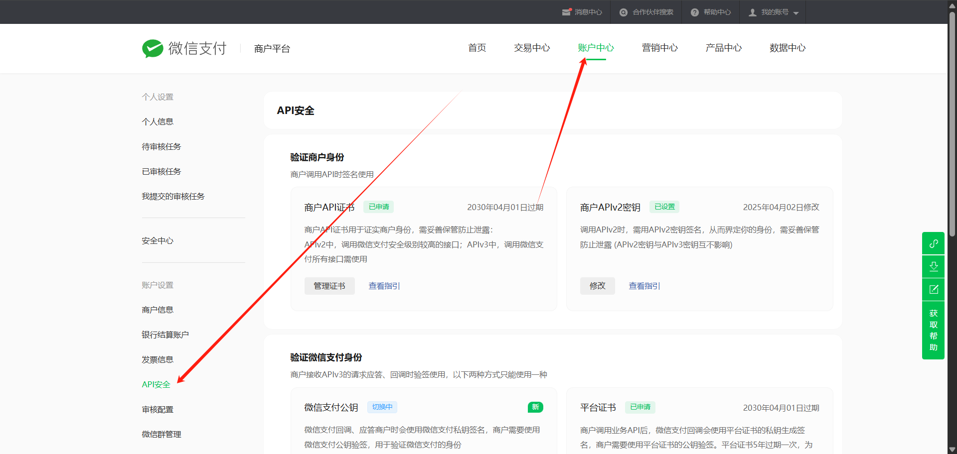The height and width of the screenshot is (454, 957).
Task: Switch to 产品中心 tab
Action: pos(723,48)
